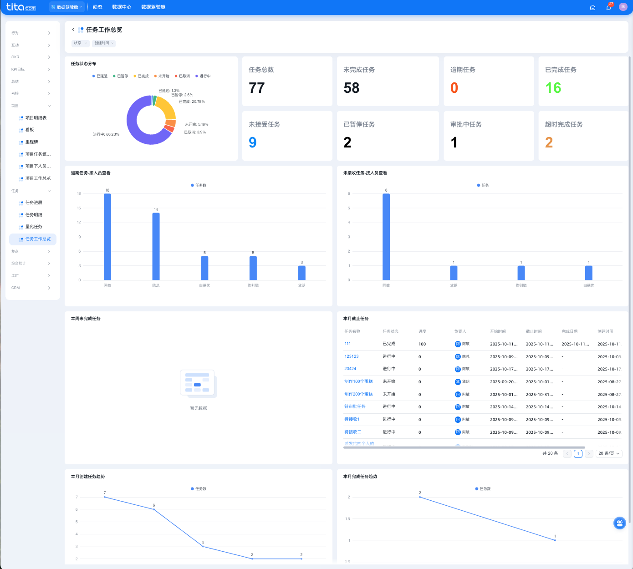Click the tita.com logo
Viewport: 633px width, 569px height.
[21, 7]
